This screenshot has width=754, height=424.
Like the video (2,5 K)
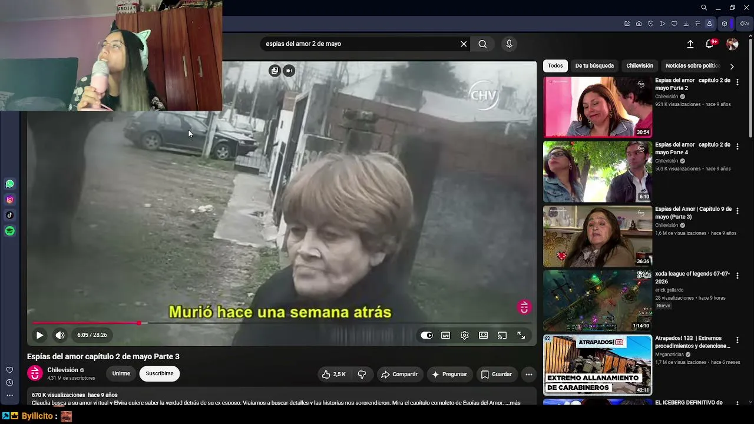tap(333, 374)
